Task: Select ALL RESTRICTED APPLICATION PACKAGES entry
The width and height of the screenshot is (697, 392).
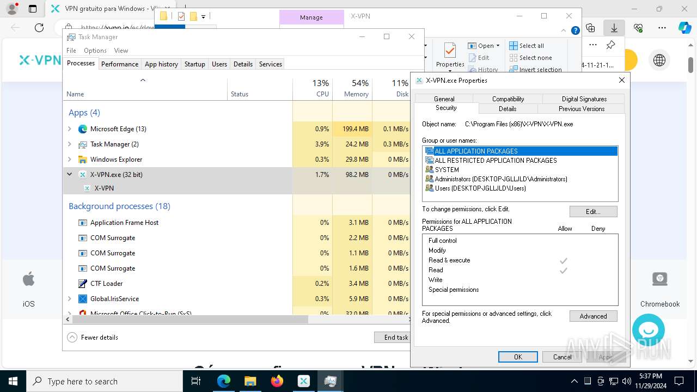Action: click(496, 161)
